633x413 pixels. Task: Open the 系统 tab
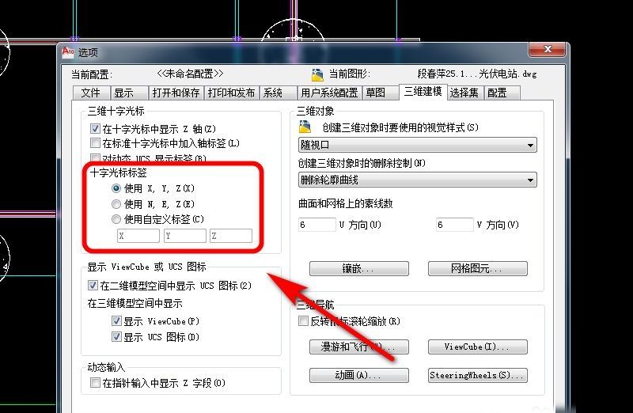tap(279, 93)
